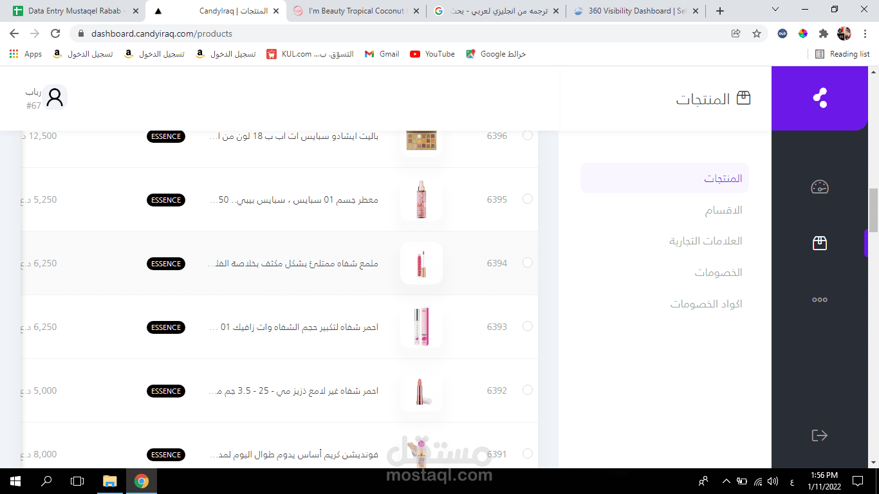Click the three-dots icon in the sidebar

tap(820, 299)
